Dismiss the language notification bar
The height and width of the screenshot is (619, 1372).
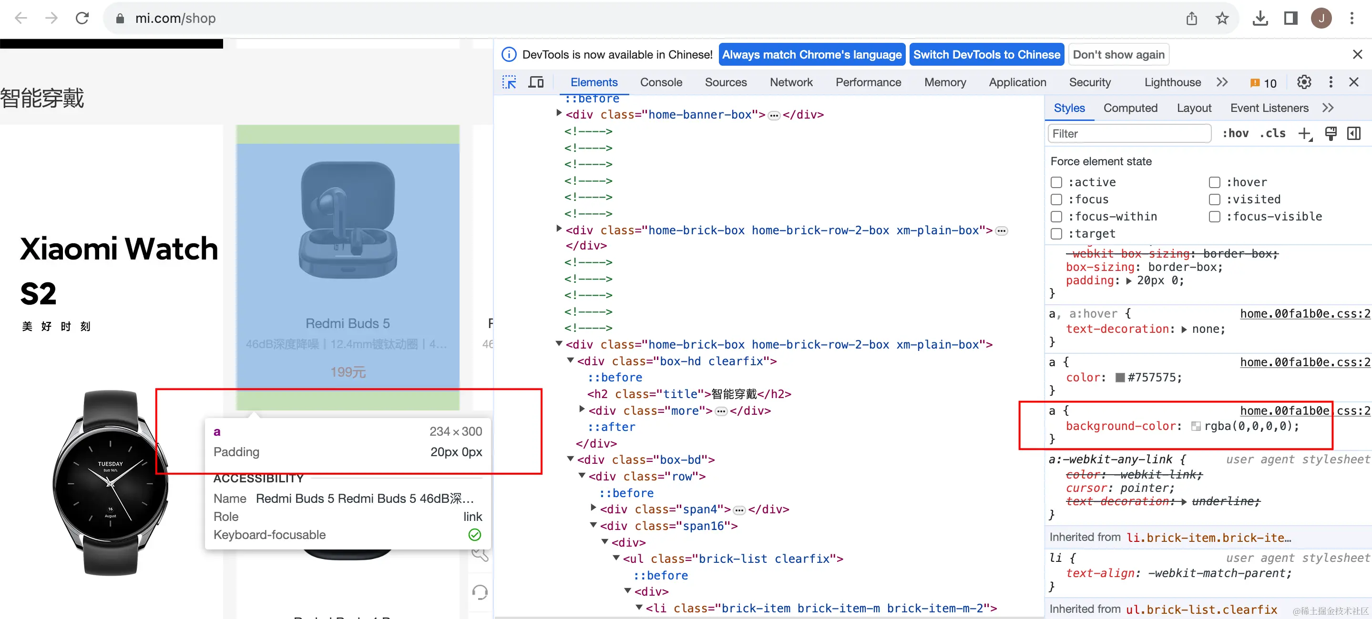click(1358, 54)
